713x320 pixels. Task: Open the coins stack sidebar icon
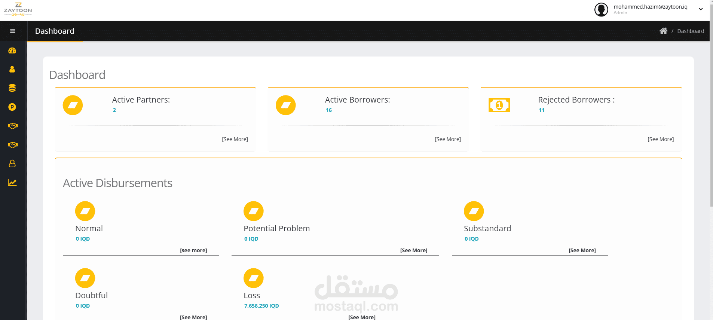click(x=12, y=88)
